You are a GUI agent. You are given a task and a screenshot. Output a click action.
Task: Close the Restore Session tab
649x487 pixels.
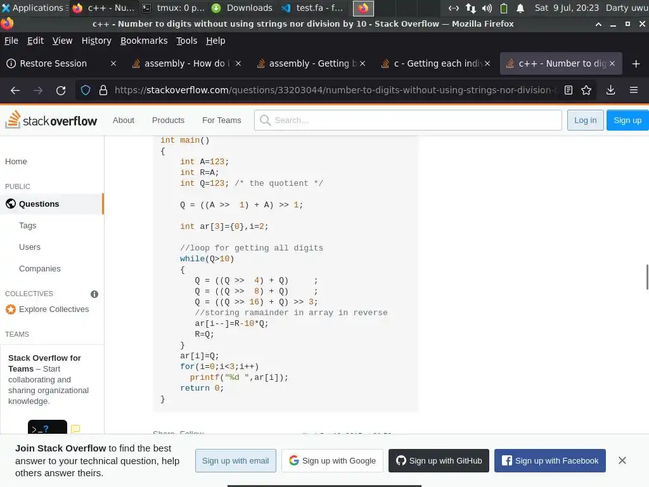coord(113,63)
